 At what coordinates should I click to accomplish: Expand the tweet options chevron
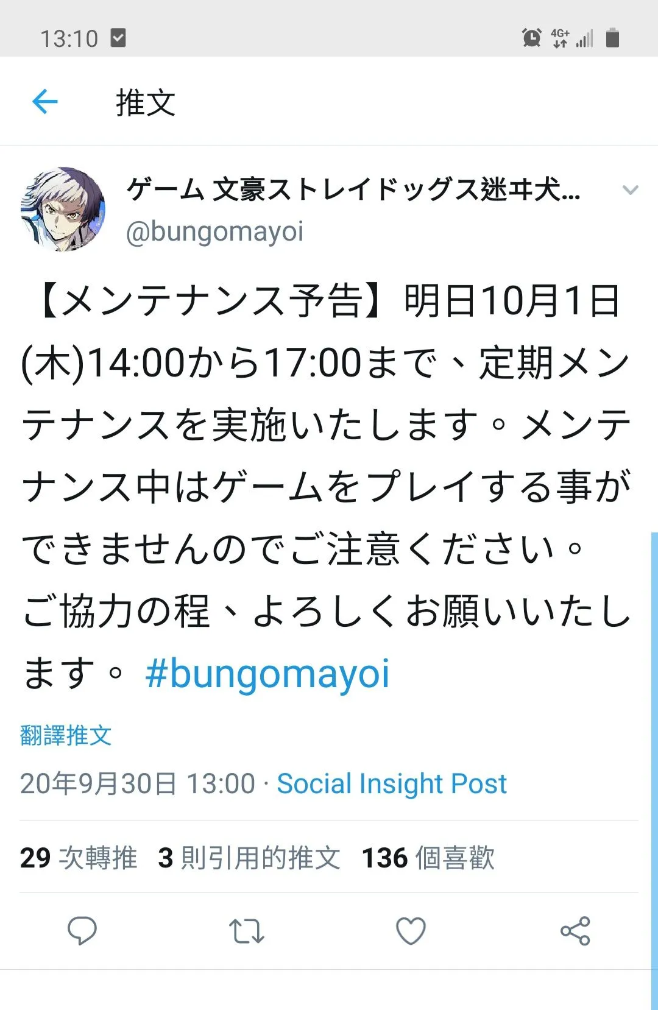point(630,190)
